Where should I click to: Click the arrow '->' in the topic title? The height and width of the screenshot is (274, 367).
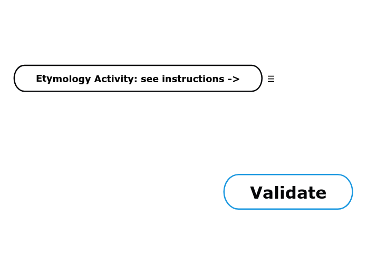233,79
